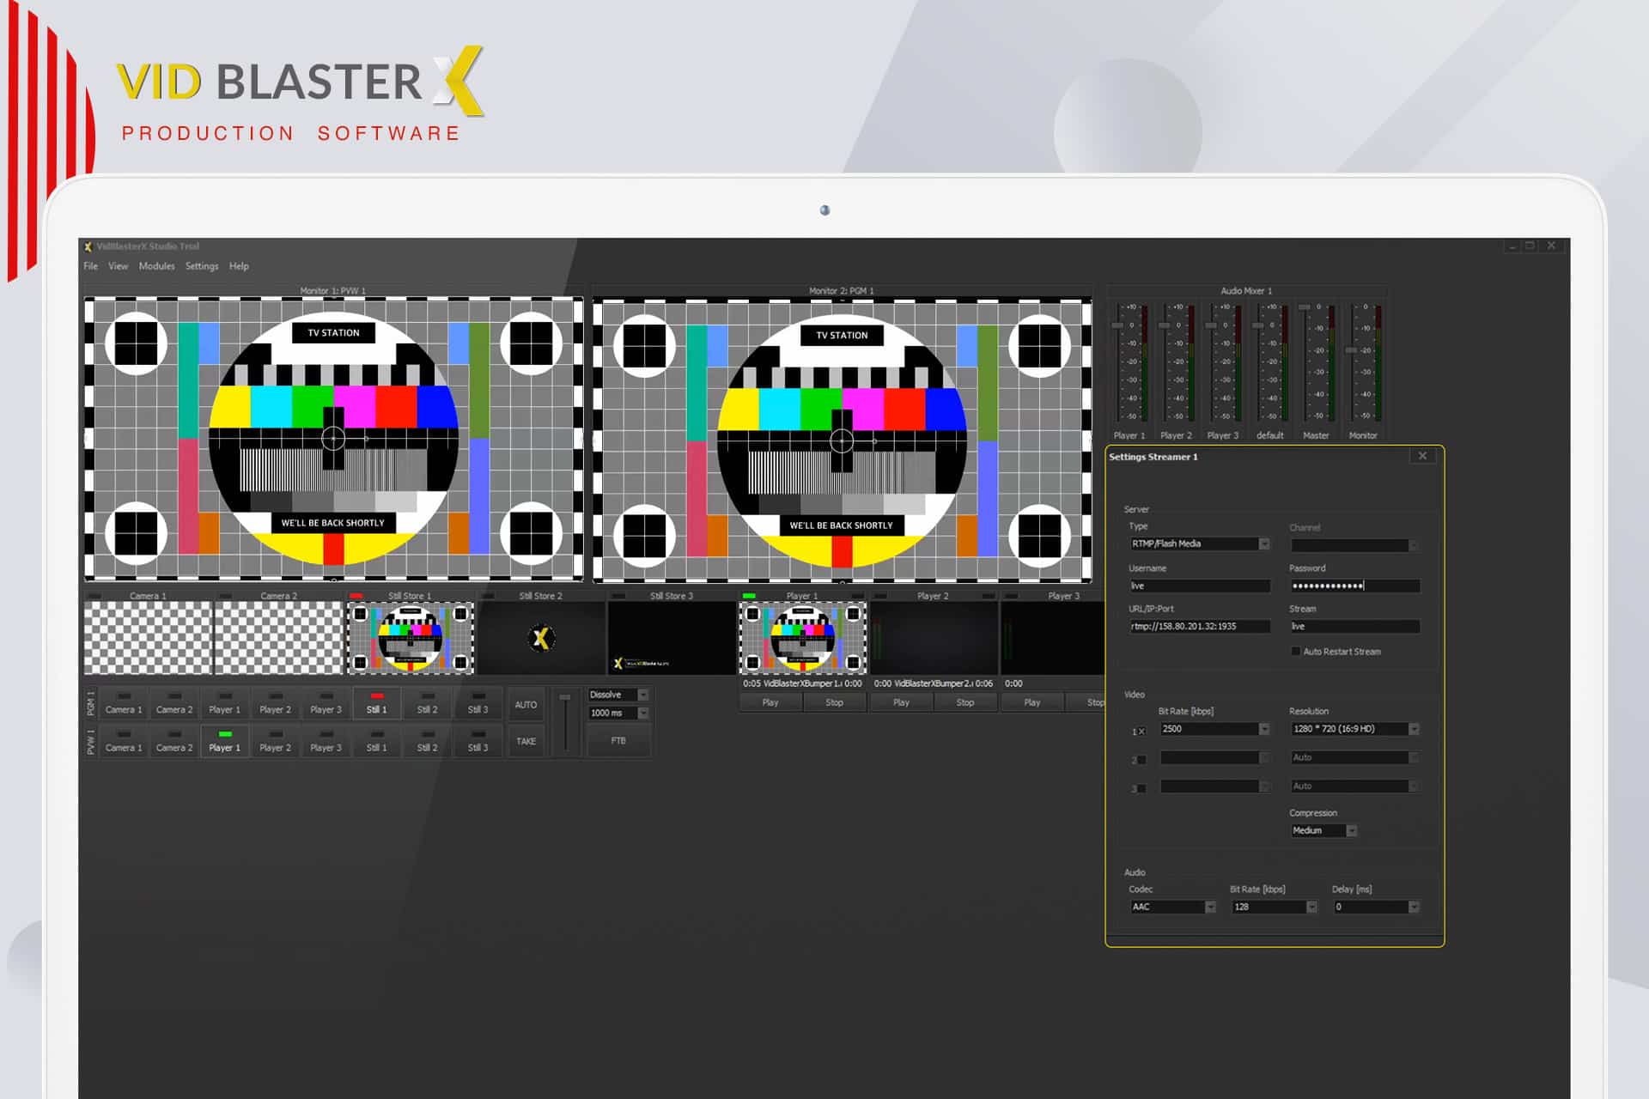Viewport: 1649px width, 1099px height.
Task: Switch PVW 1 row to Camera 2
Action: (174, 741)
